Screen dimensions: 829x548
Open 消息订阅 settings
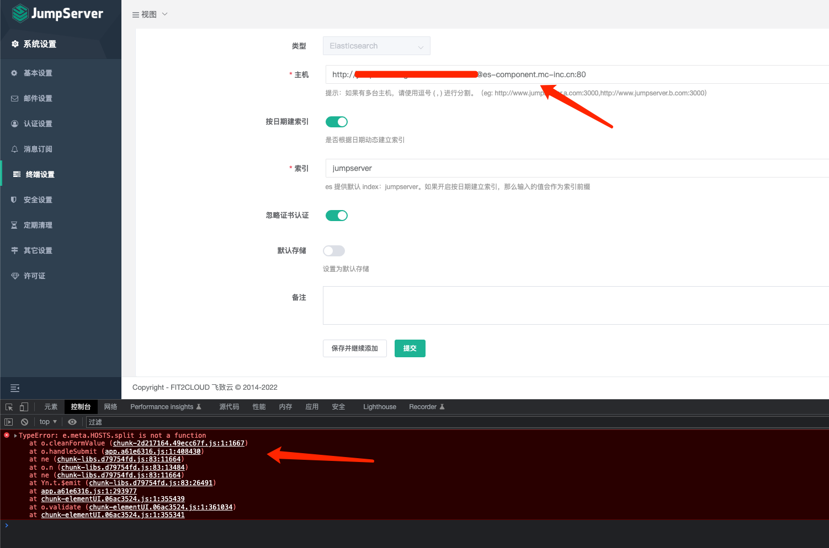tap(38, 149)
